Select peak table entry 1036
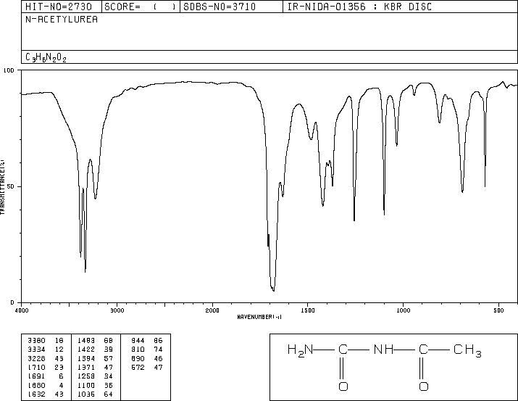Viewport: 518px width, 401px height. click(86, 394)
